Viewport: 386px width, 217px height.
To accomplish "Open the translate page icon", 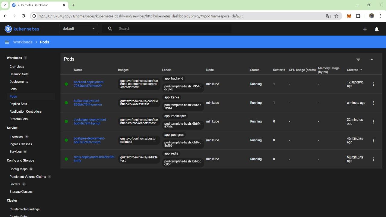I will (x=328, y=16).
